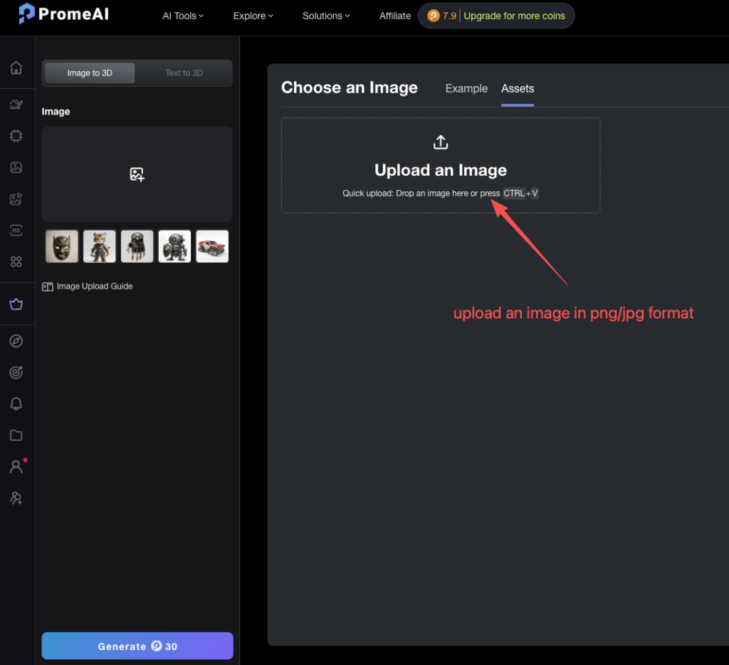
Task: Click the 7.9 coin balance
Action: click(449, 16)
